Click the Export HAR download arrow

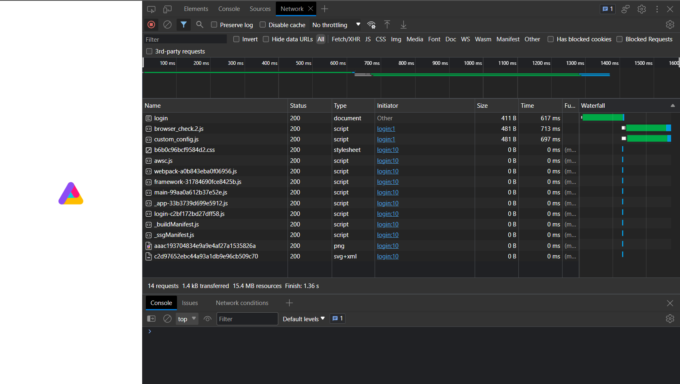coord(403,25)
